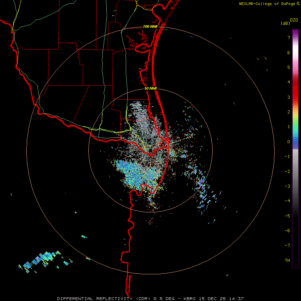The image size is (301, 301).
Task: Click the Differential Reflectivity caption at bottom
Action: coord(150,299)
